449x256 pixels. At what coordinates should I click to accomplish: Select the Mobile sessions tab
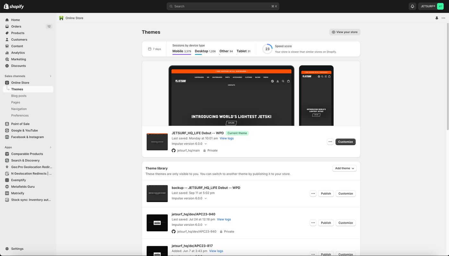point(182,51)
